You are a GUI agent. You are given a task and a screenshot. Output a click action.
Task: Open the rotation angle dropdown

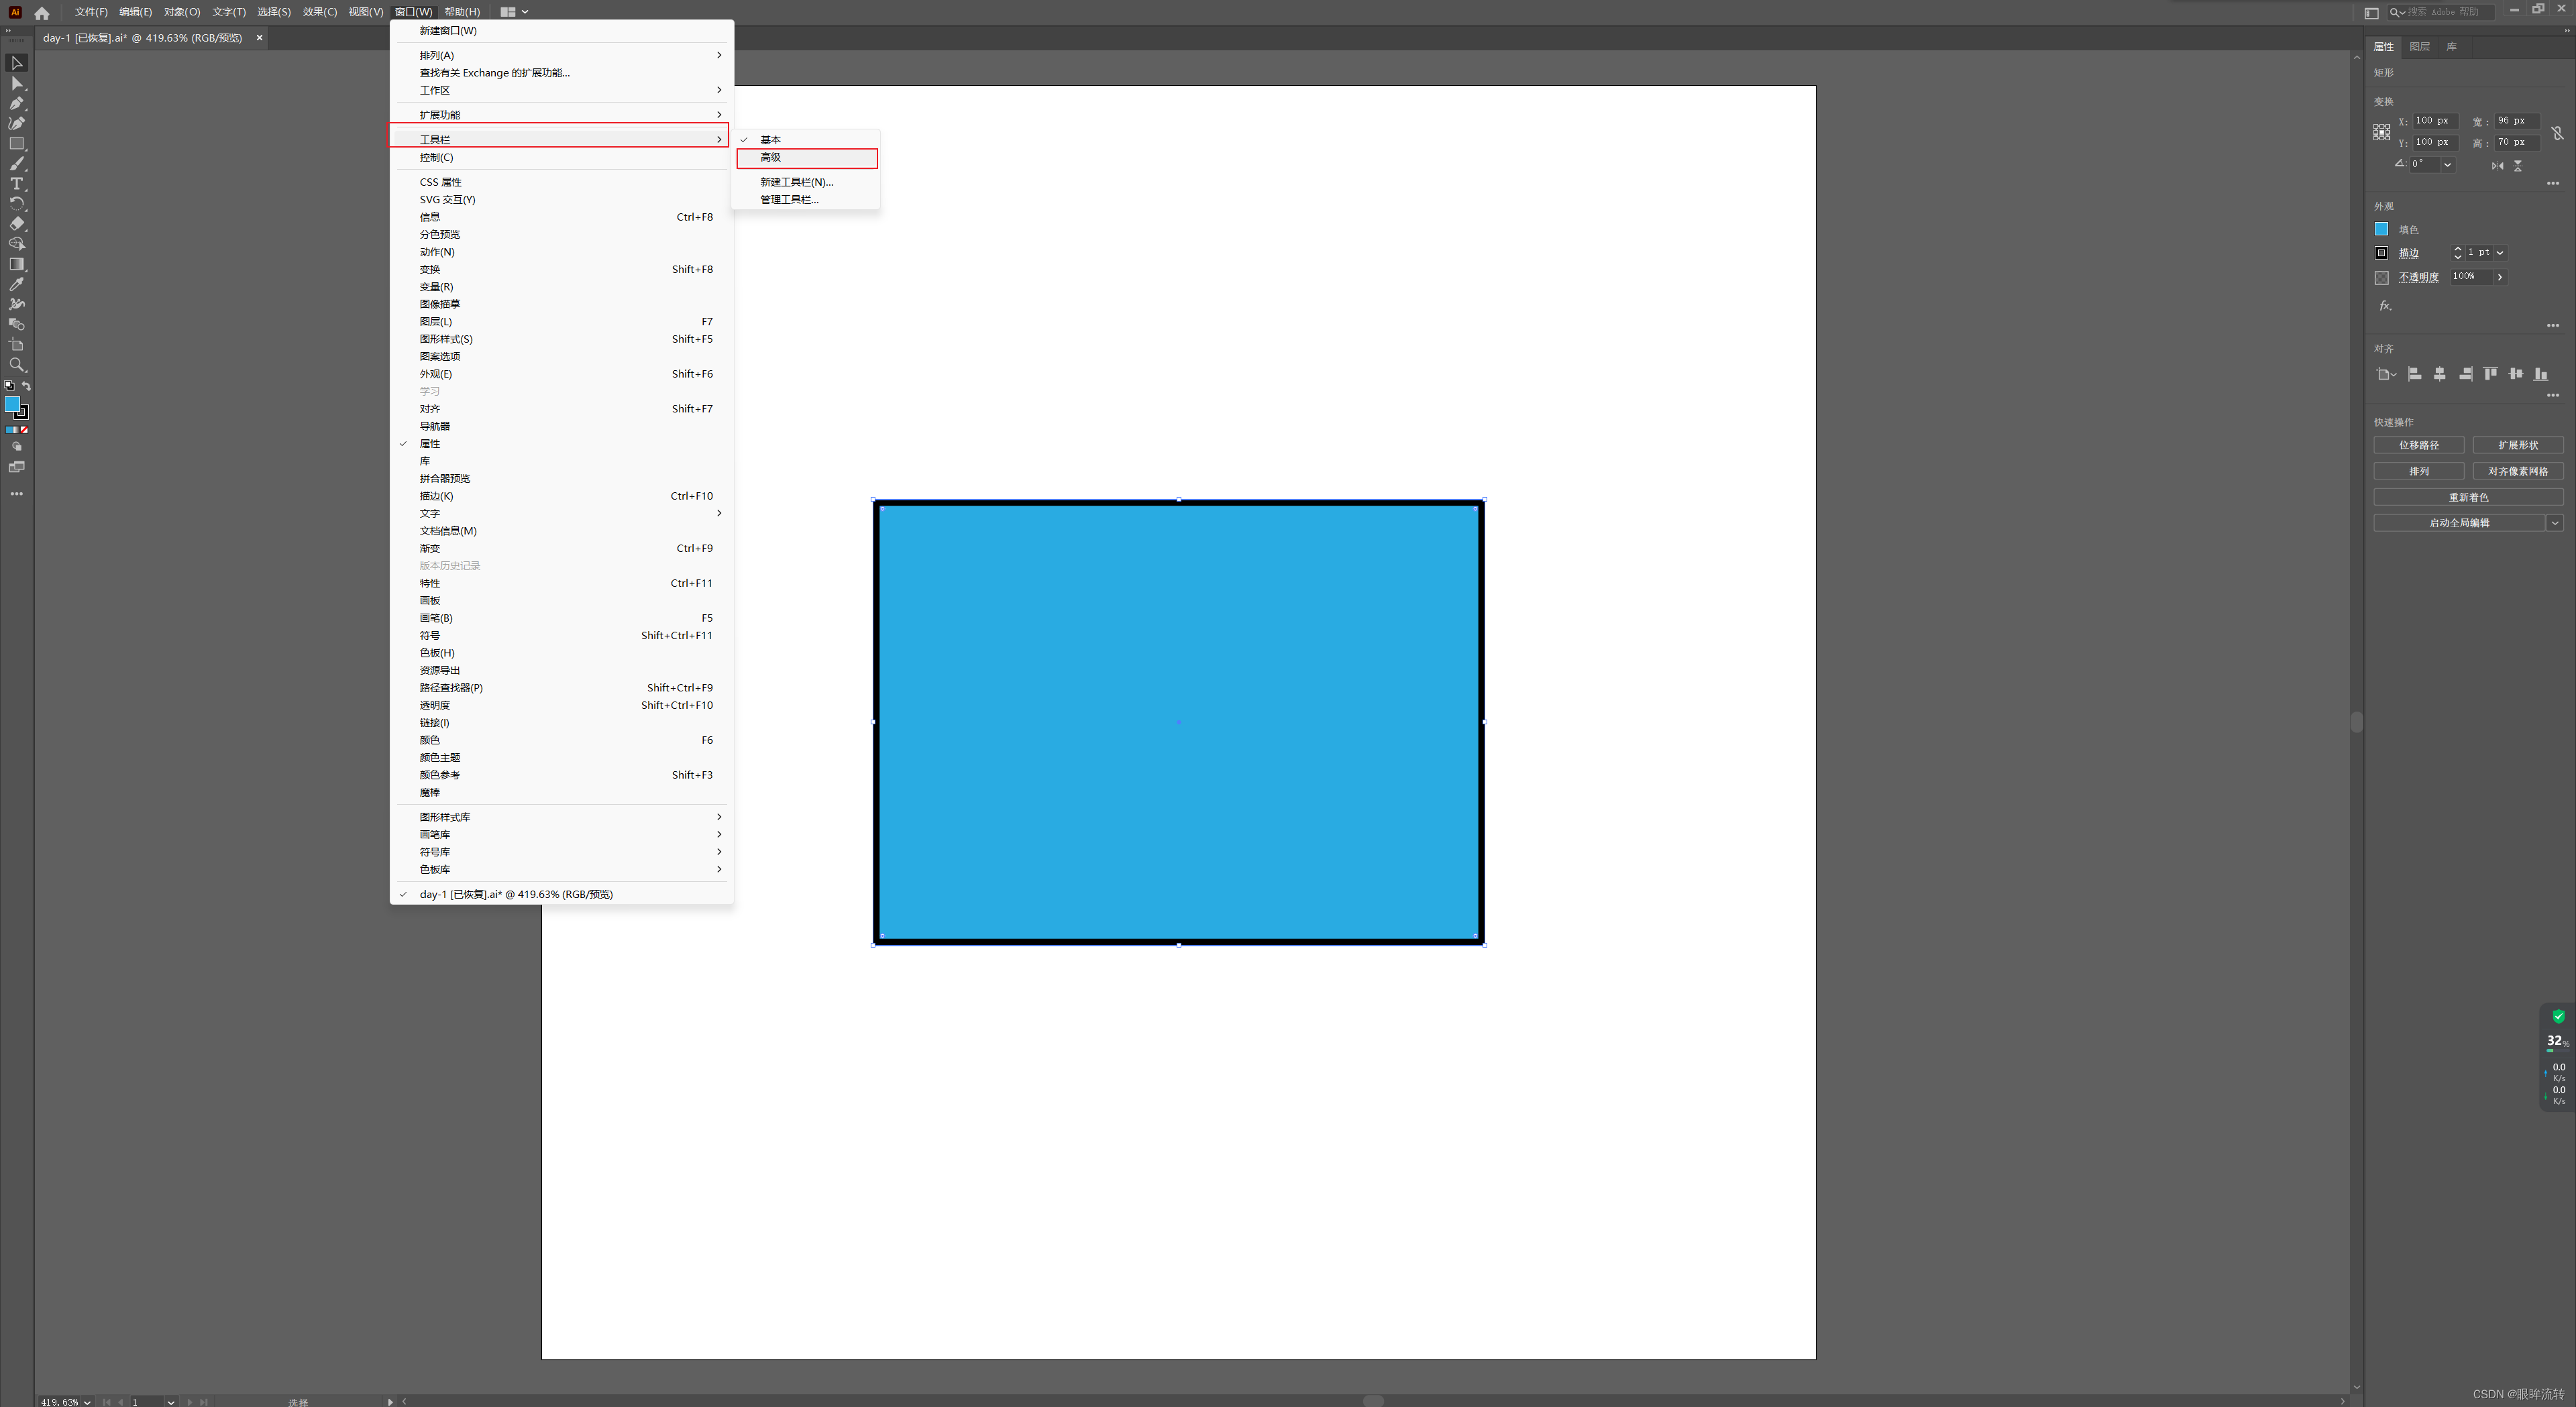click(x=2447, y=165)
